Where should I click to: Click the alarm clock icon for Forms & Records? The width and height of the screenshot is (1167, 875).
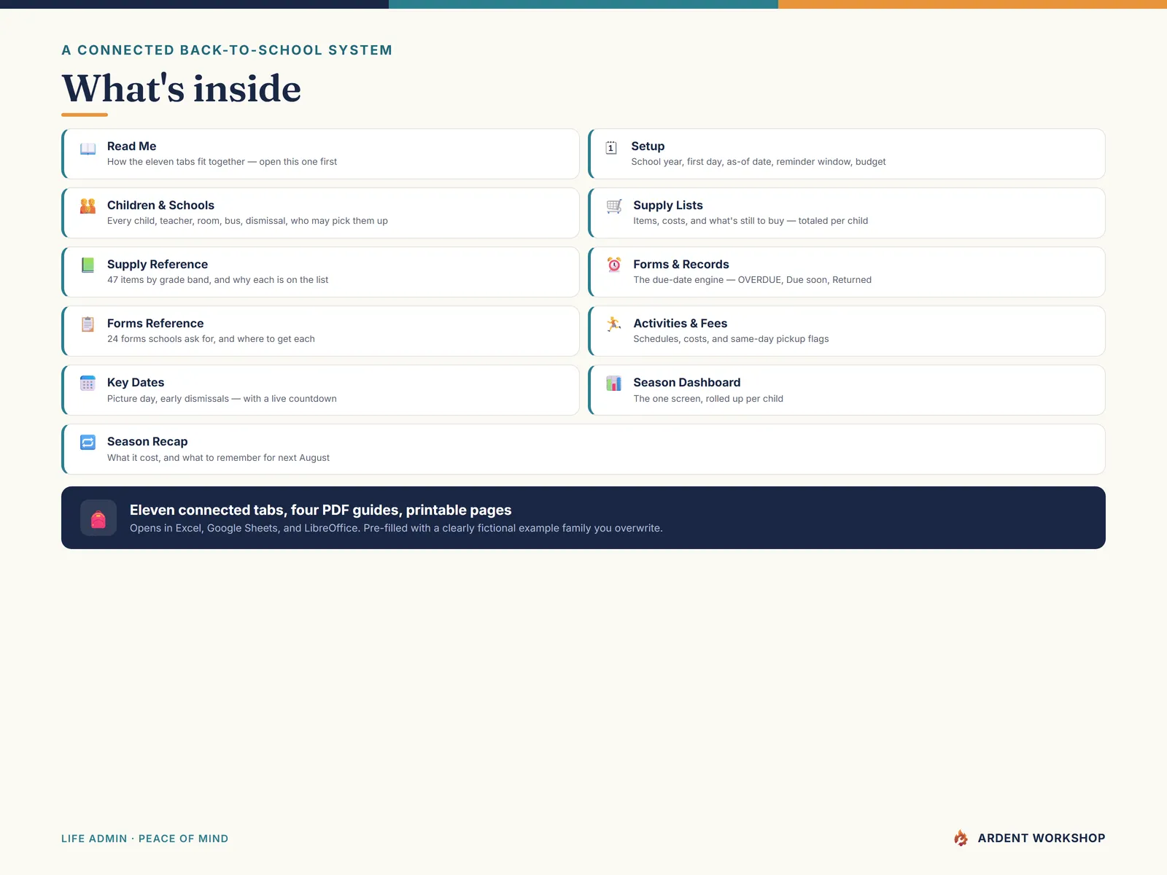[614, 265]
